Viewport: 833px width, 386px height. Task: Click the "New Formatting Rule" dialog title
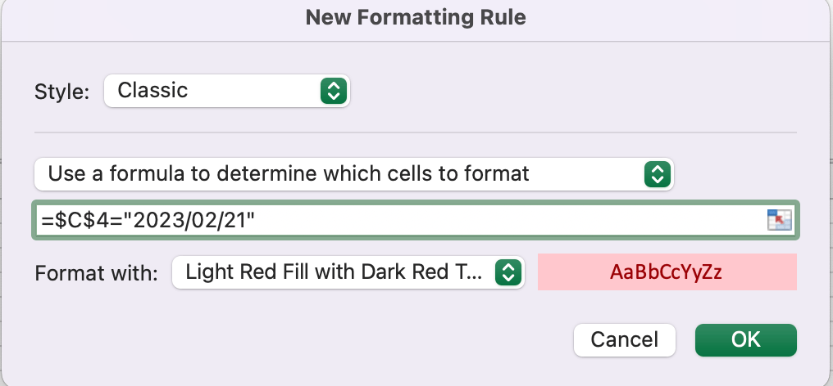click(416, 17)
